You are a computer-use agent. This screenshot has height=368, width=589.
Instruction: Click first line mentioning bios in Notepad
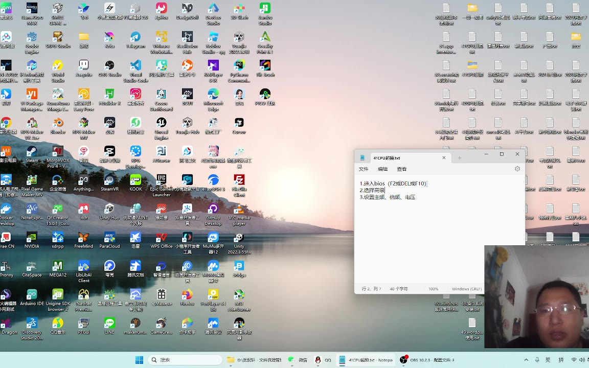tap(393, 183)
